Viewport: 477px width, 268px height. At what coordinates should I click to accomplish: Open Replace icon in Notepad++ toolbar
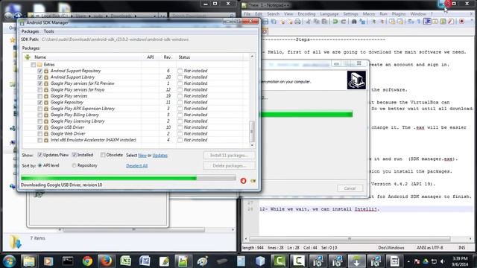[362, 22]
